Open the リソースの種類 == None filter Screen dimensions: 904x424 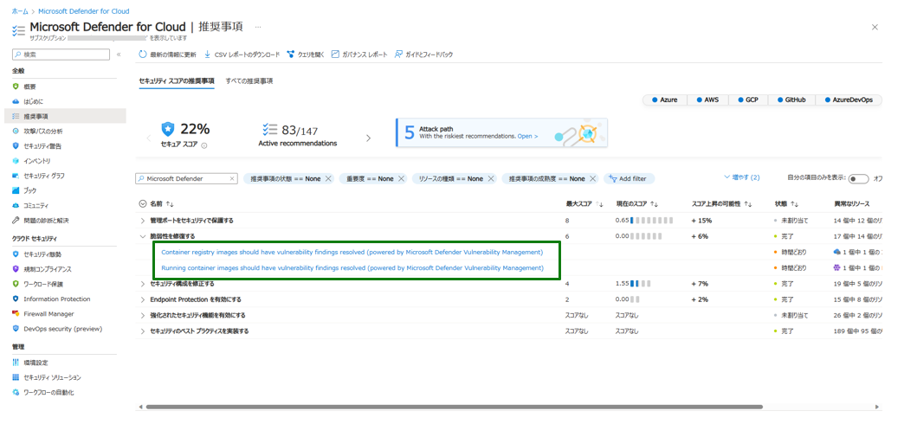click(450, 179)
